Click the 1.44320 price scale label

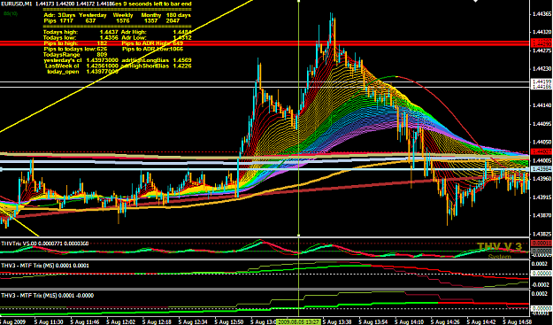542,32
